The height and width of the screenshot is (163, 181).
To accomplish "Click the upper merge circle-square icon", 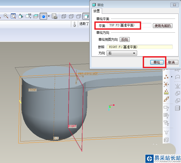I will (178, 94).
